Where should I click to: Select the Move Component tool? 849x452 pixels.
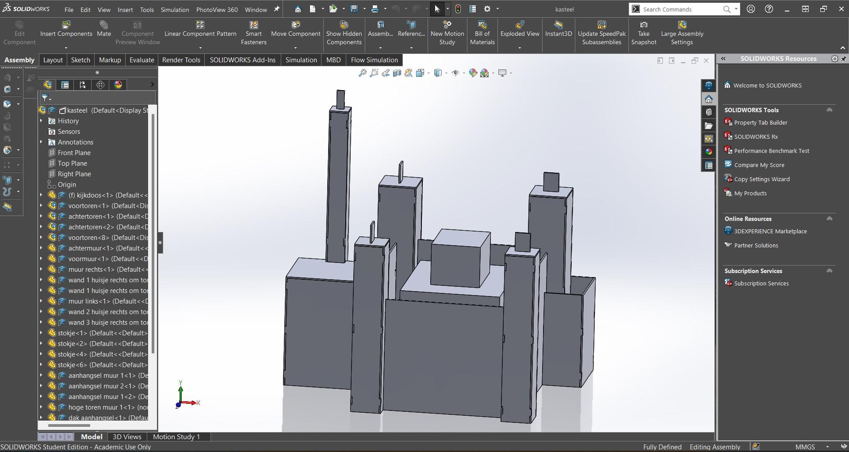tap(295, 29)
